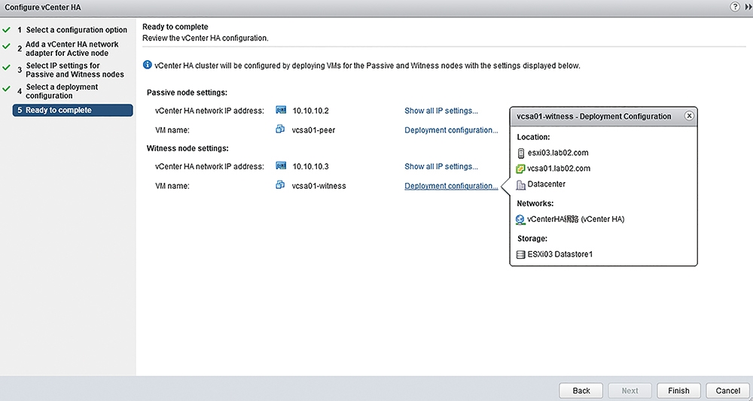Close the vcsa01-witness deployment popup
753x401 pixels.
689,116
